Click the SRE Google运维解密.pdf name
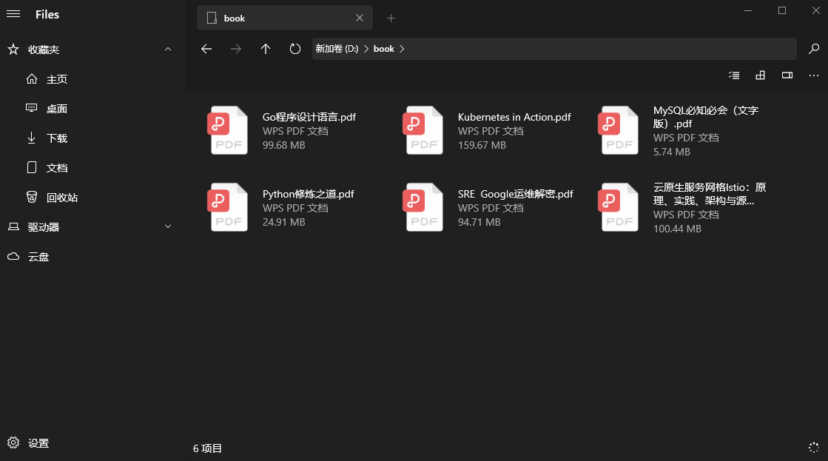Viewport: 828px width, 461px height. click(516, 195)
